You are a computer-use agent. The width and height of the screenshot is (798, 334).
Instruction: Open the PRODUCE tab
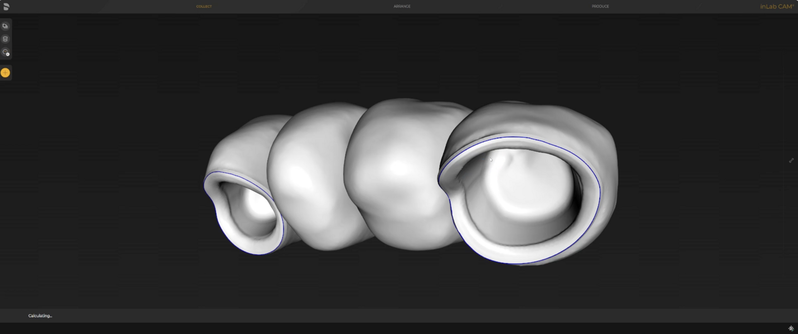(600, 7)
